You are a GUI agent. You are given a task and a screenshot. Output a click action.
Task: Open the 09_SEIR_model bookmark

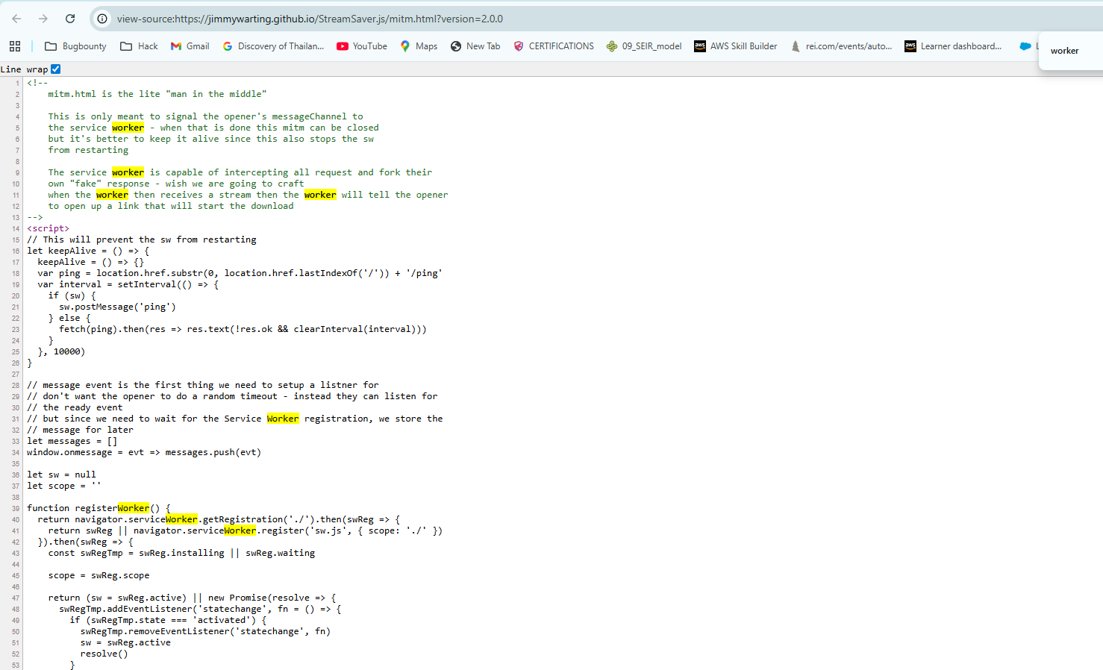point(644,46)
